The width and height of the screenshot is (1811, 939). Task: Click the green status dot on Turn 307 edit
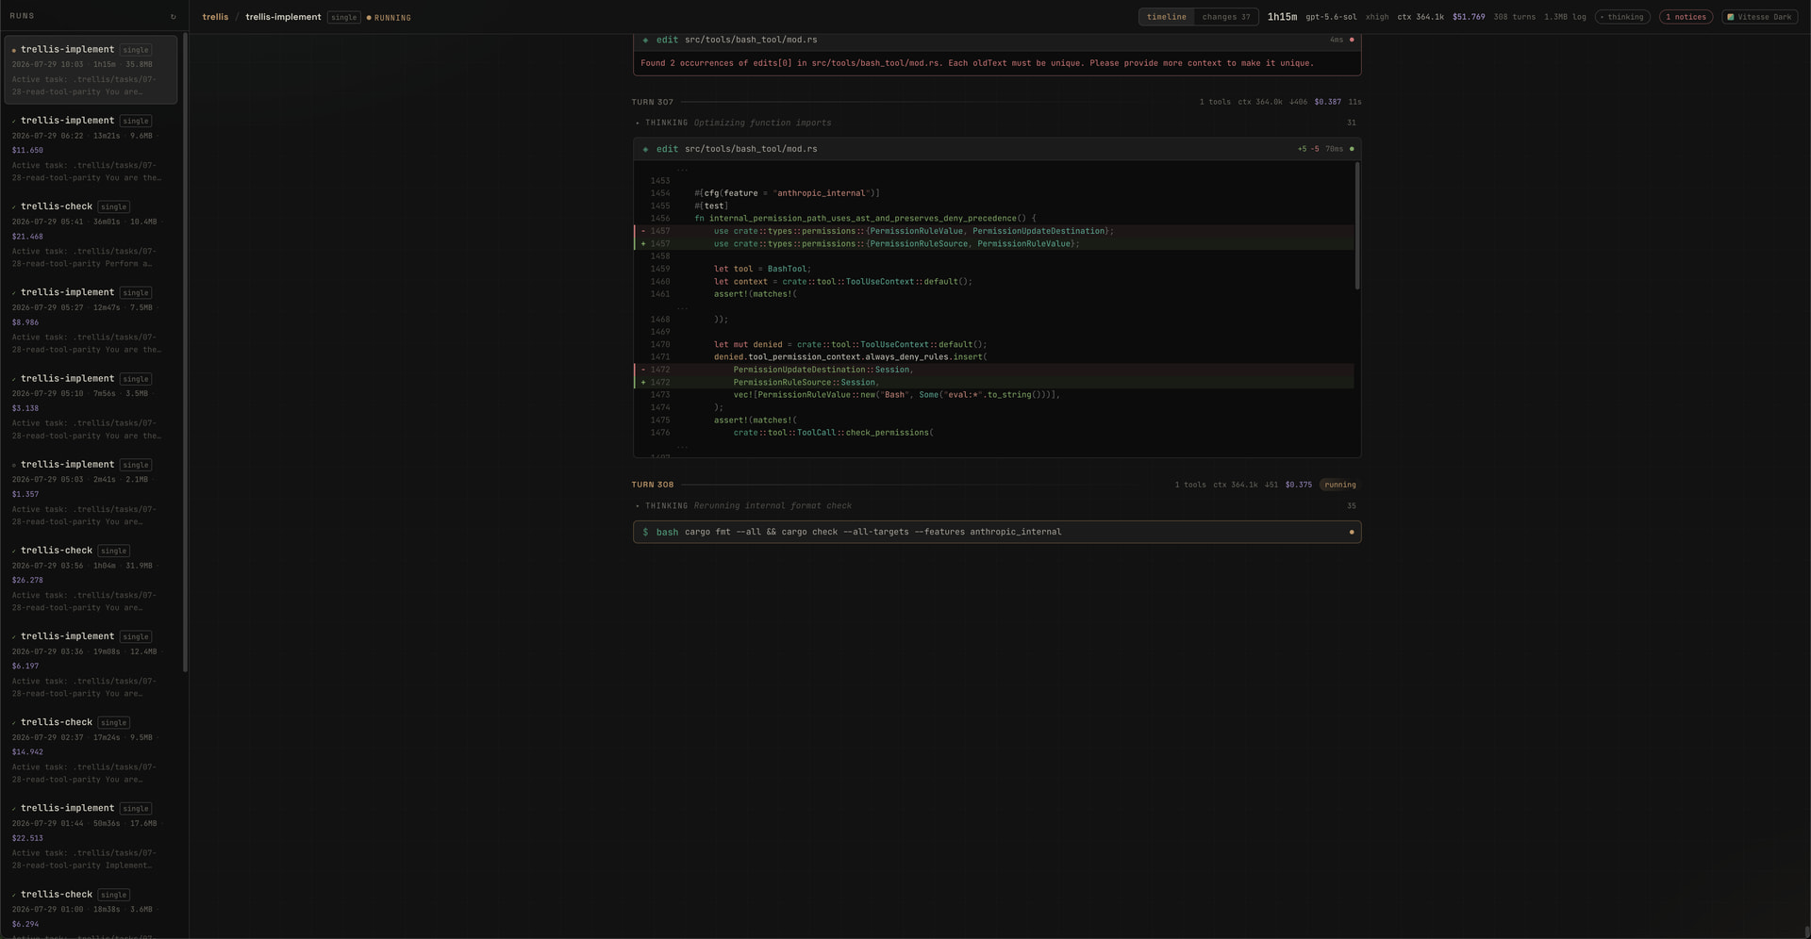[1352, 149]
